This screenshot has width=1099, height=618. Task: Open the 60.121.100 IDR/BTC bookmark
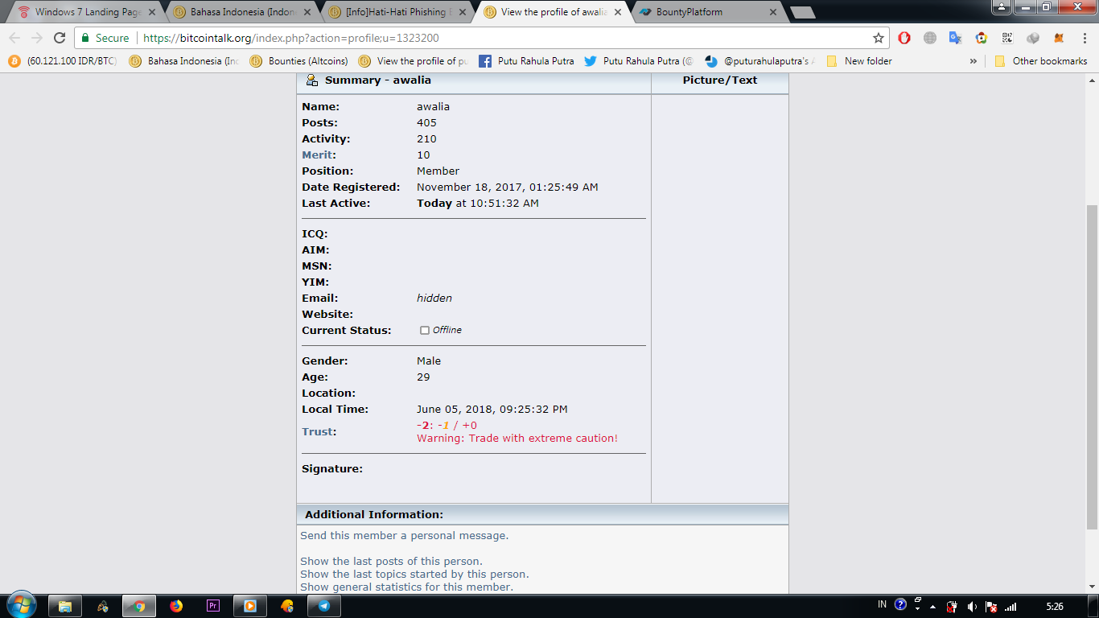[63, 61]
